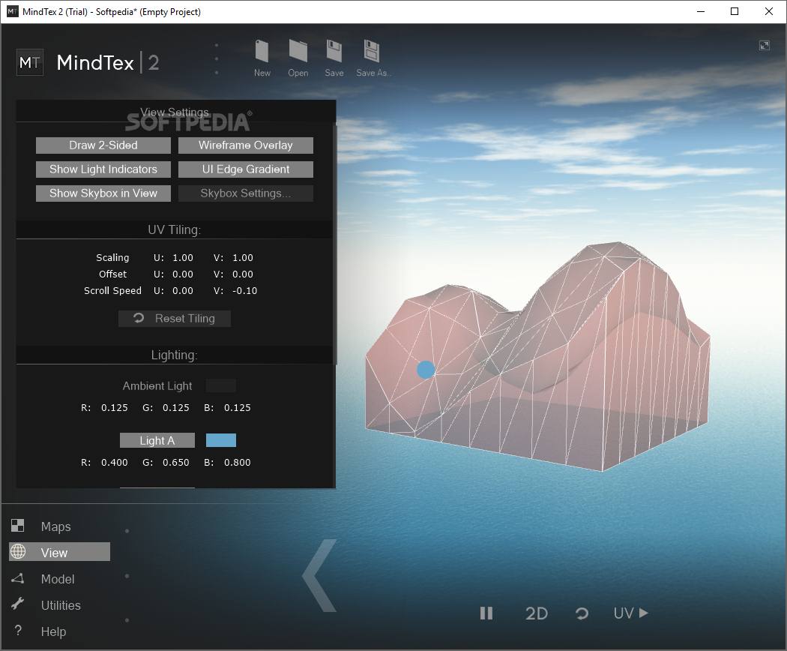Click the Help question mark icon
787x651 pixels.
18,631
